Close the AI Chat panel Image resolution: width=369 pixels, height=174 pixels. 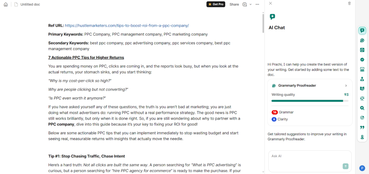coord(271,4)
